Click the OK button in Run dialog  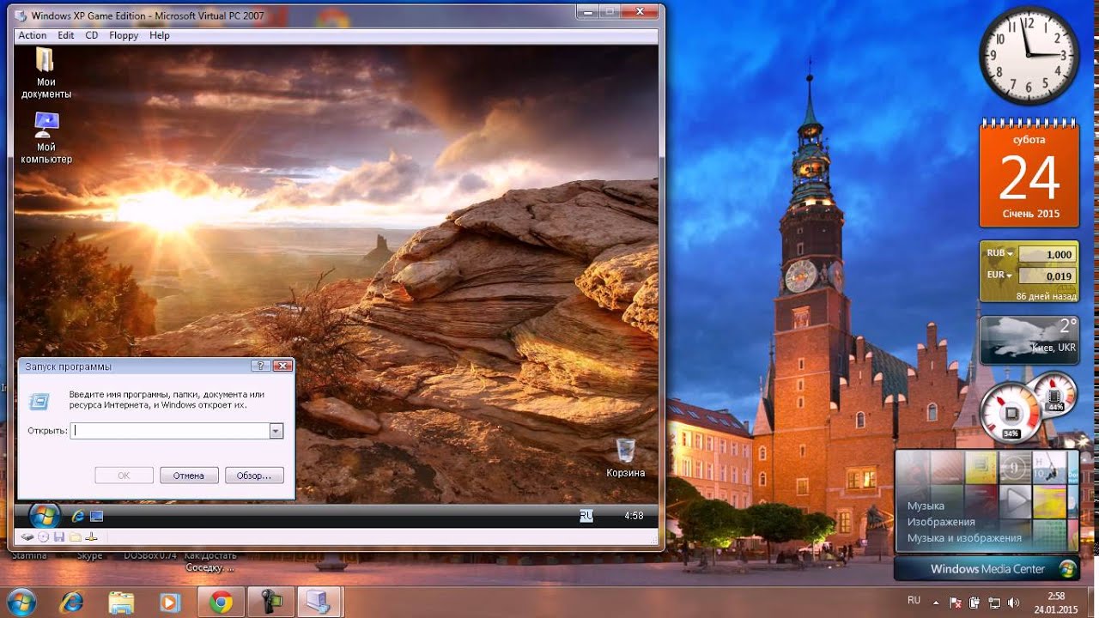point(124,476)
